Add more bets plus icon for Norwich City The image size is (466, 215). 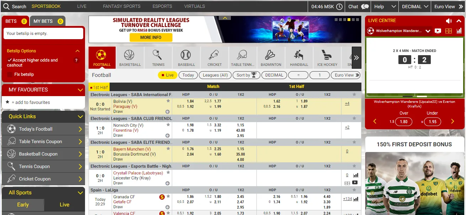click(168, 136)
